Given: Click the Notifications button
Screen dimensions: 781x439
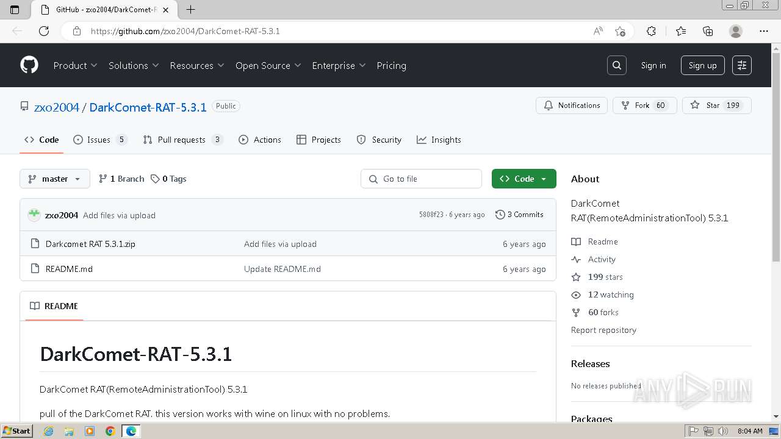Looking at the screenshot, I should click(572, 105).
